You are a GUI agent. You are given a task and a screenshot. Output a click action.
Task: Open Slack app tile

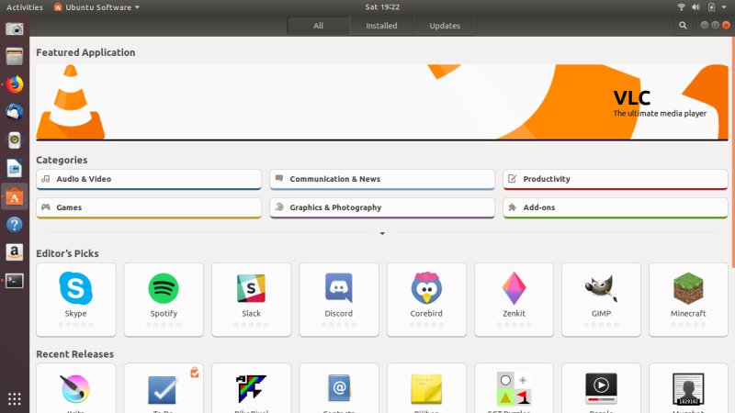coord(251,299)
